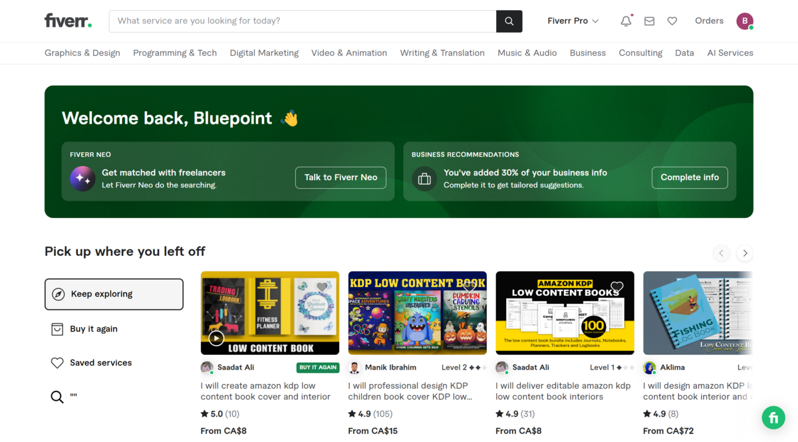Viewport: 798px width, 442px height.
Task: Click Manik Ibrahim's avatar
Action: pos(354,368)
